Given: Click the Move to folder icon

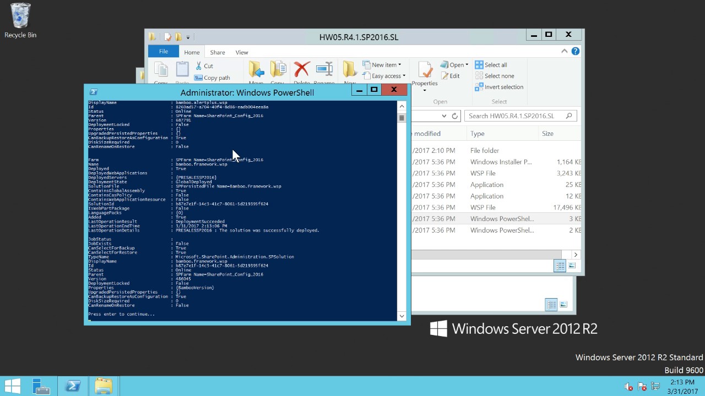Looking at the screenshot, I should pyautogui.click(x=256, y=69).
